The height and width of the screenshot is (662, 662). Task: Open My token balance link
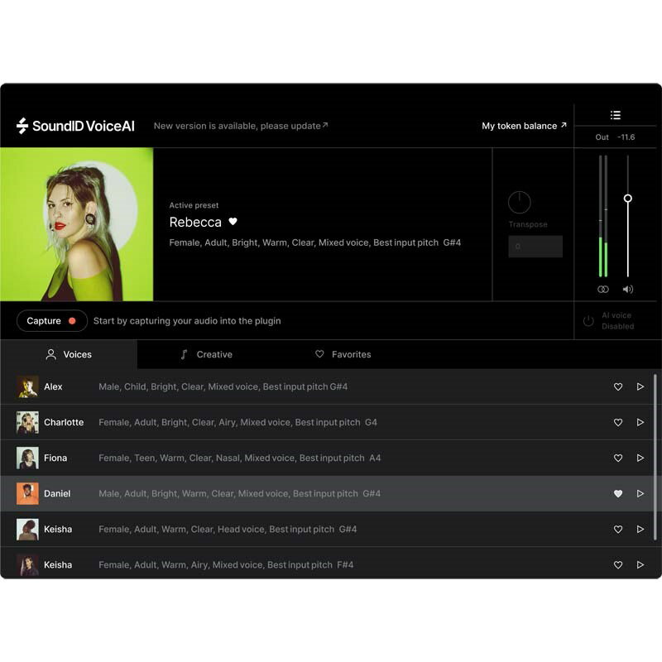524,126
